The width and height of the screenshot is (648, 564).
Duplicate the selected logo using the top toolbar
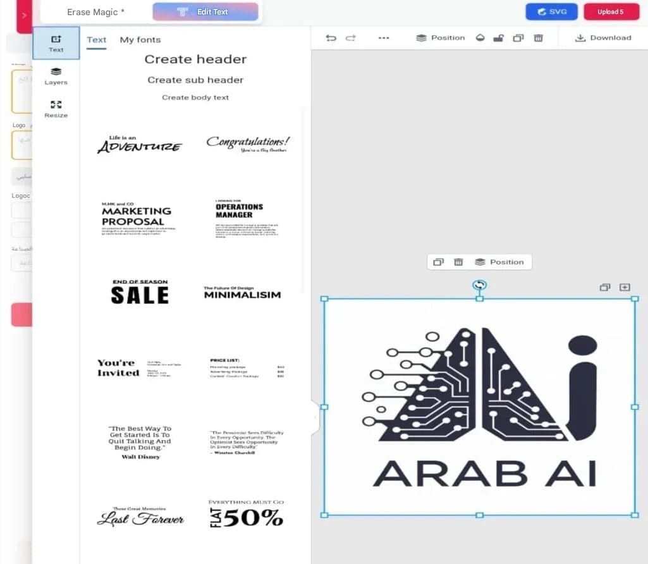(x=518, y=38)
